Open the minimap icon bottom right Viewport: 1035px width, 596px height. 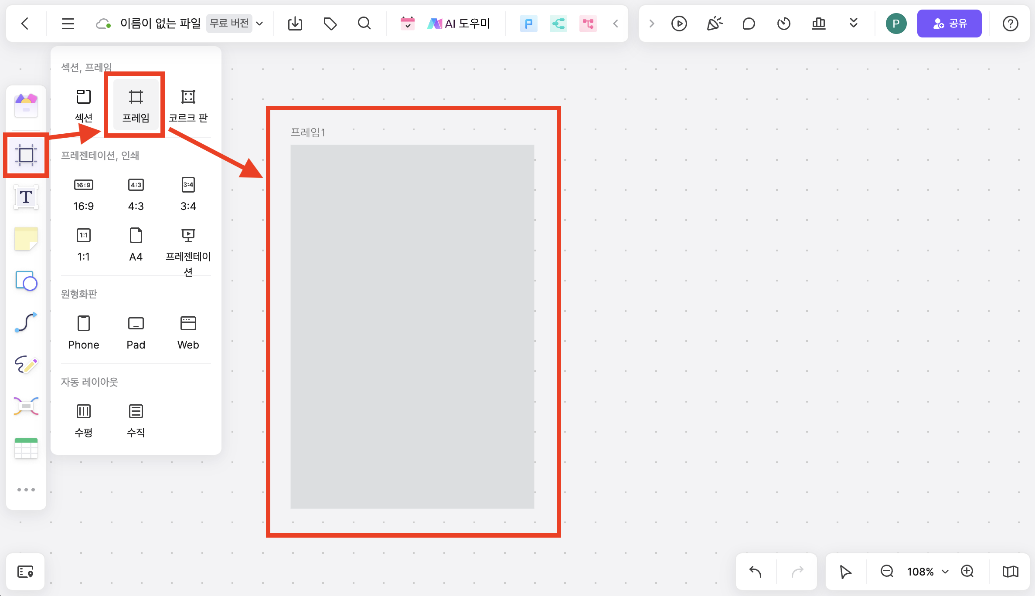coord(1010,571)
